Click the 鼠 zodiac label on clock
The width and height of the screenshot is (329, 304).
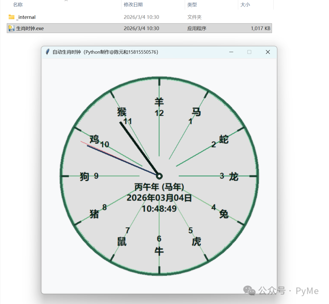(x=122, y=242)
